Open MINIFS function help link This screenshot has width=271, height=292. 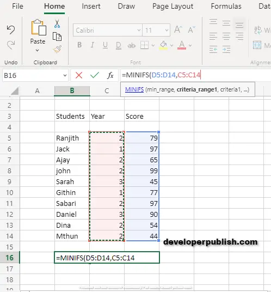tap(134, 89)
